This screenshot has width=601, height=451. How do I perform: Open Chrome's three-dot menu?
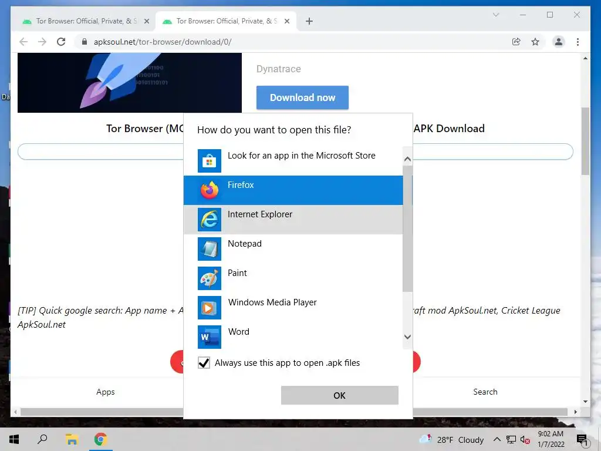578,42
